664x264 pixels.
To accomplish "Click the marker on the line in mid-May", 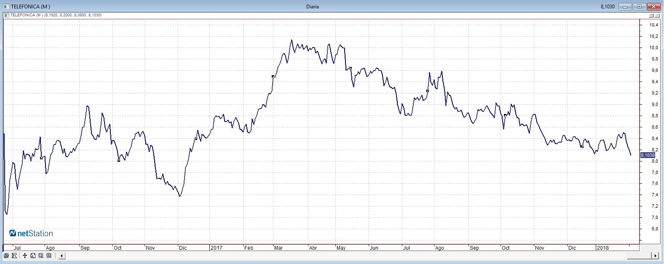I will point(350,68).
